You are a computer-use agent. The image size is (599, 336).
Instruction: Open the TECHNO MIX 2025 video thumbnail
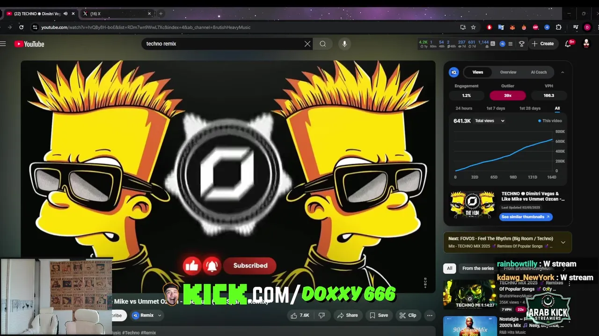(x=470, y=294)
